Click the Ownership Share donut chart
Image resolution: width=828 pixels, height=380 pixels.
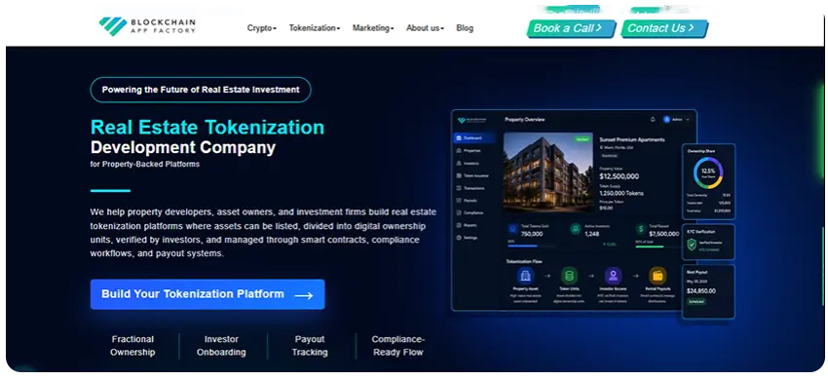(708, 172)
